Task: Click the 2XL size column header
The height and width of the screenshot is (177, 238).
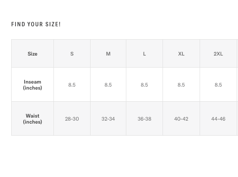Action: click(x=218, y=53)
